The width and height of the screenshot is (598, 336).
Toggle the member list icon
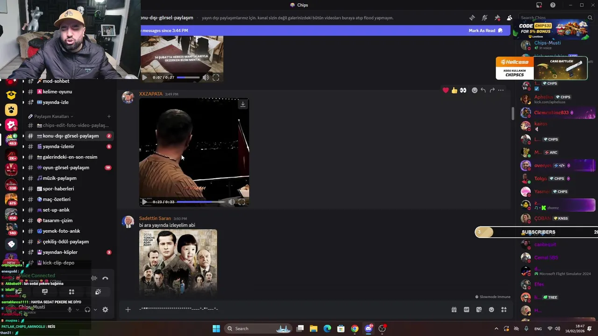click(509, 18)
